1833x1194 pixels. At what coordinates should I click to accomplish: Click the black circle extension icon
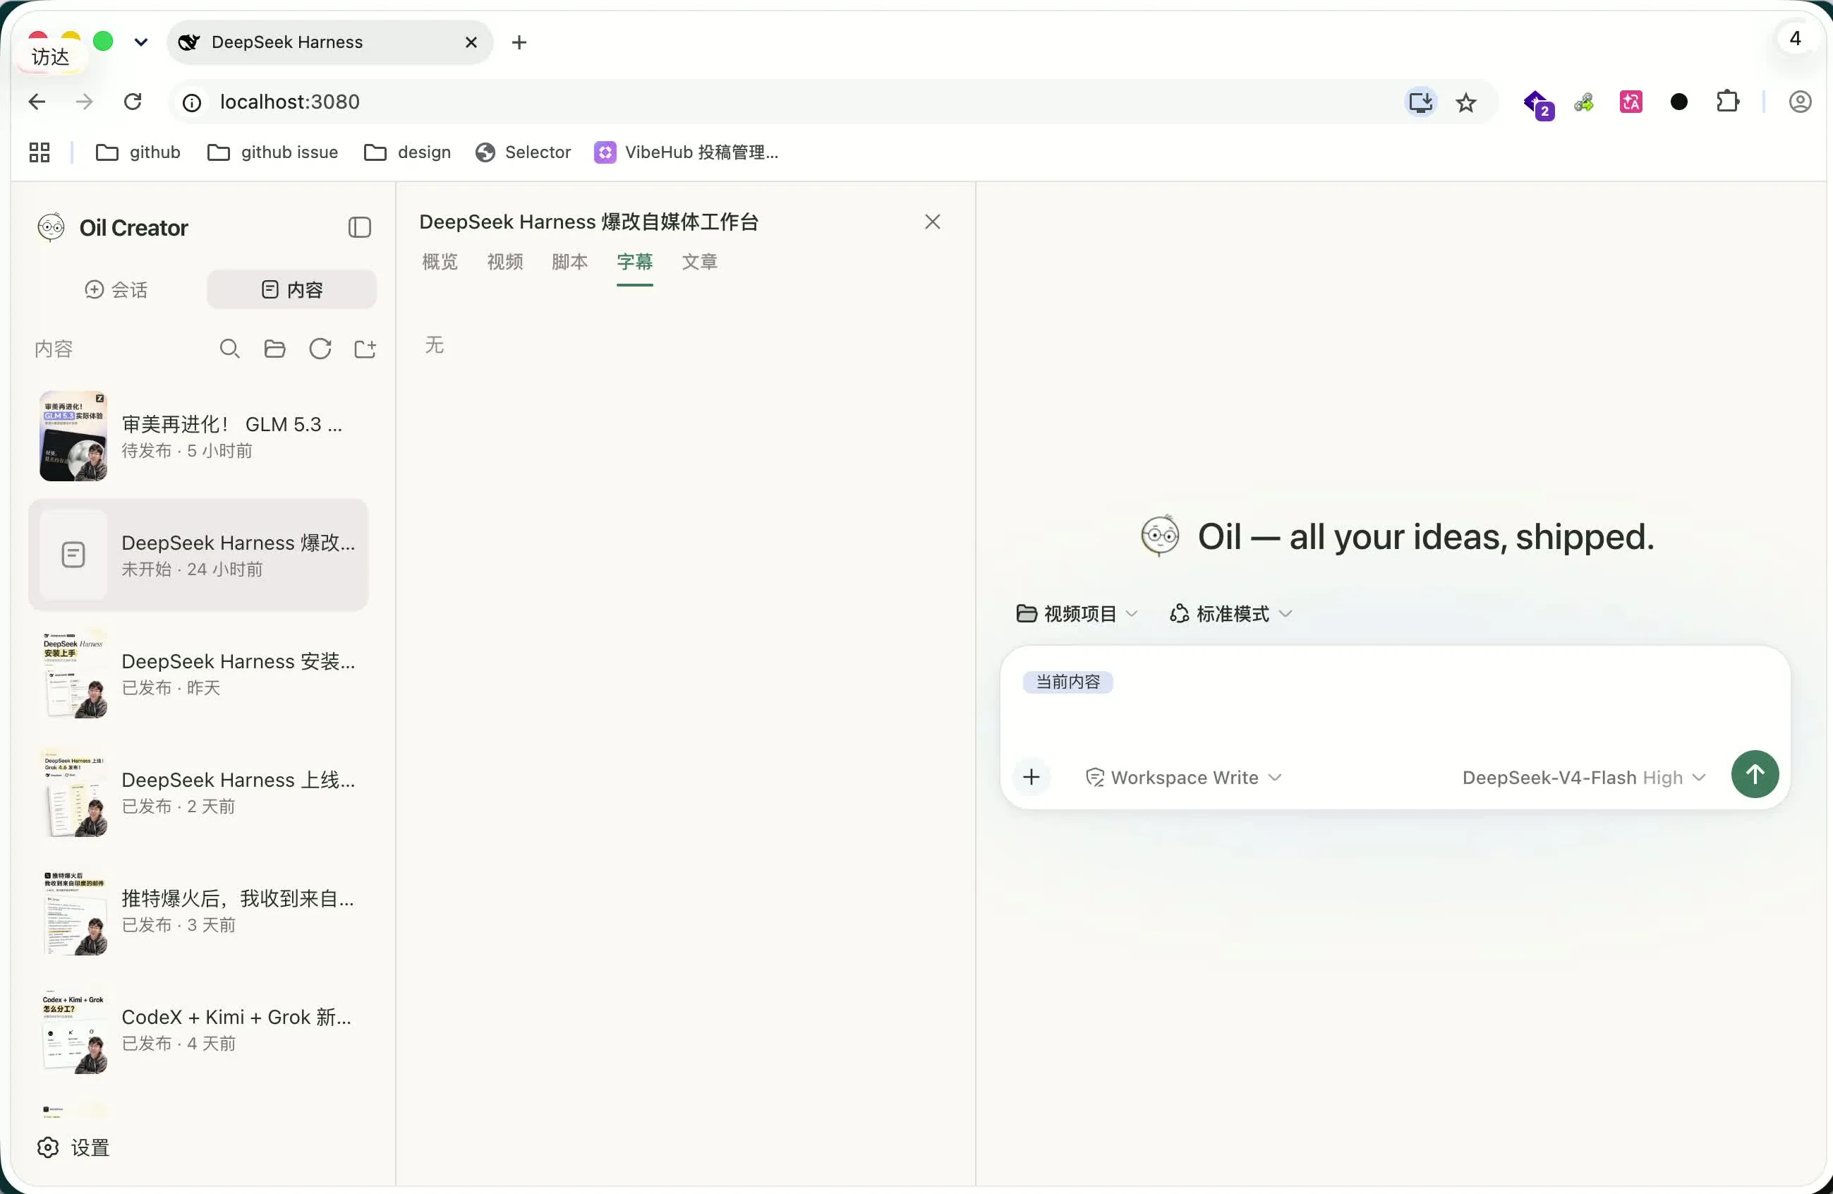pos(1679,102)
